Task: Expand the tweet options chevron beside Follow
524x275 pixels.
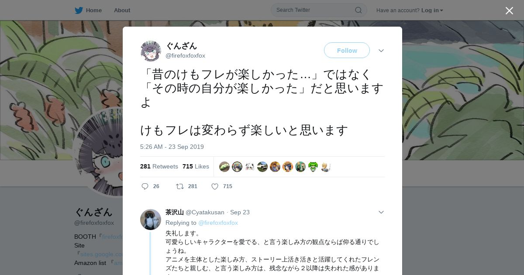Action: (381, 51)
